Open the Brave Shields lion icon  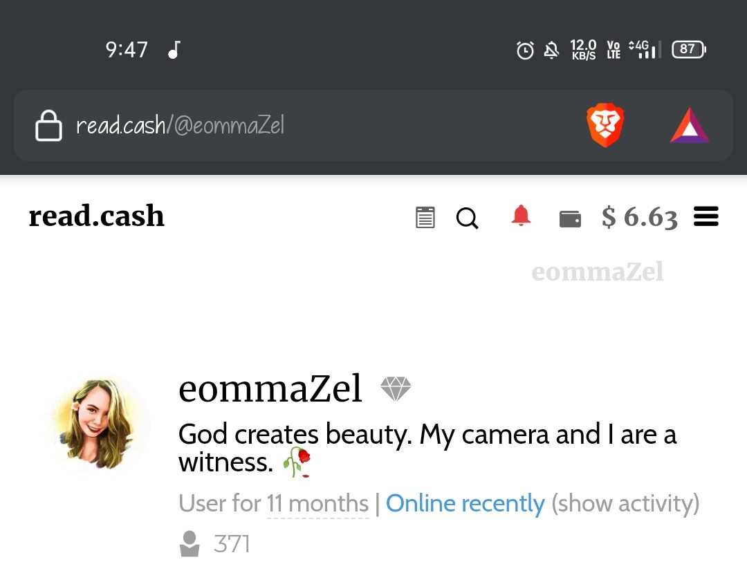pos(605,125)
